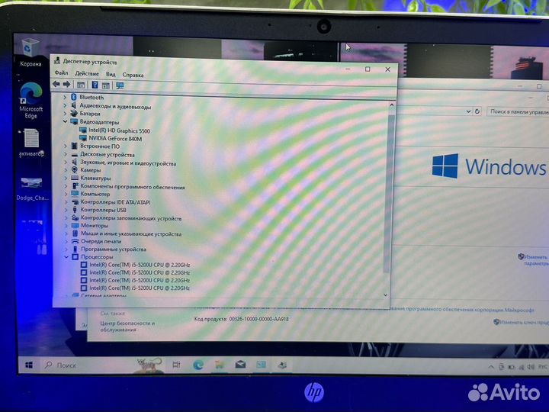Click Device Manager scrollbar up arrow
The image size is (549, 412).
pos(392,105)
